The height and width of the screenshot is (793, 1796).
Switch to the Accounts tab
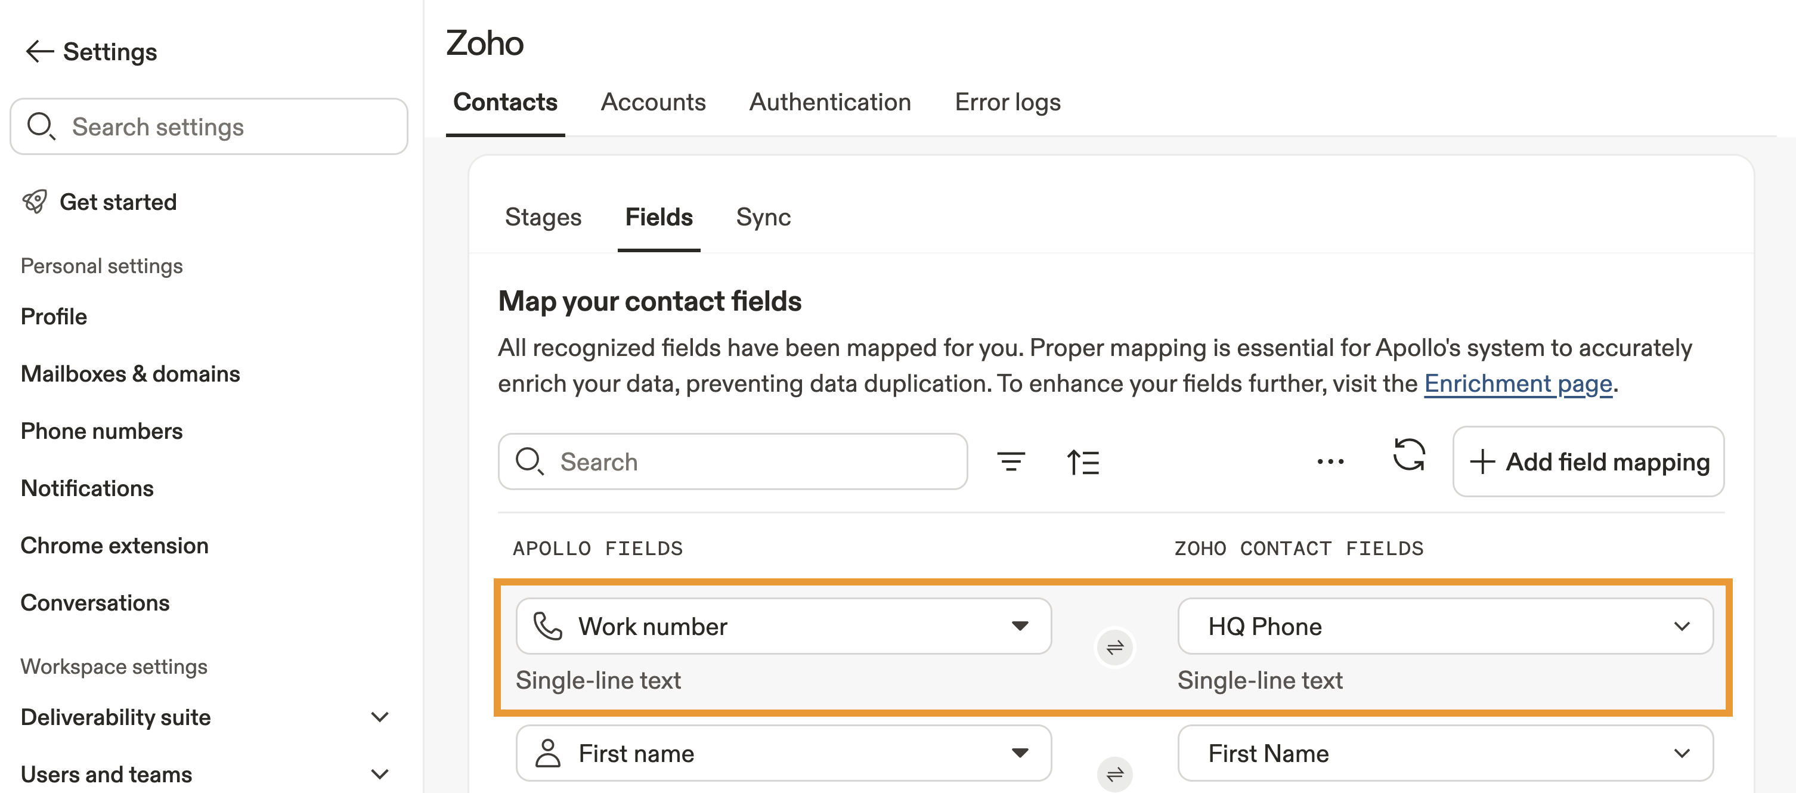(x=652, y=103)
